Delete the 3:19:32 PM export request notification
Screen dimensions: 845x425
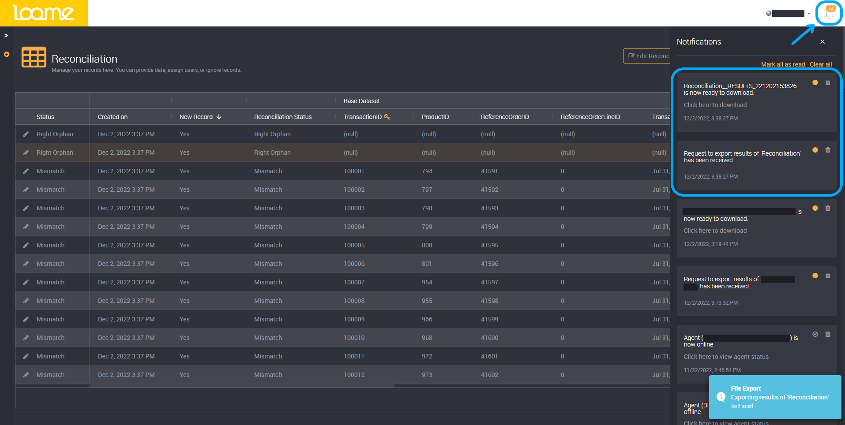[828, 276]
